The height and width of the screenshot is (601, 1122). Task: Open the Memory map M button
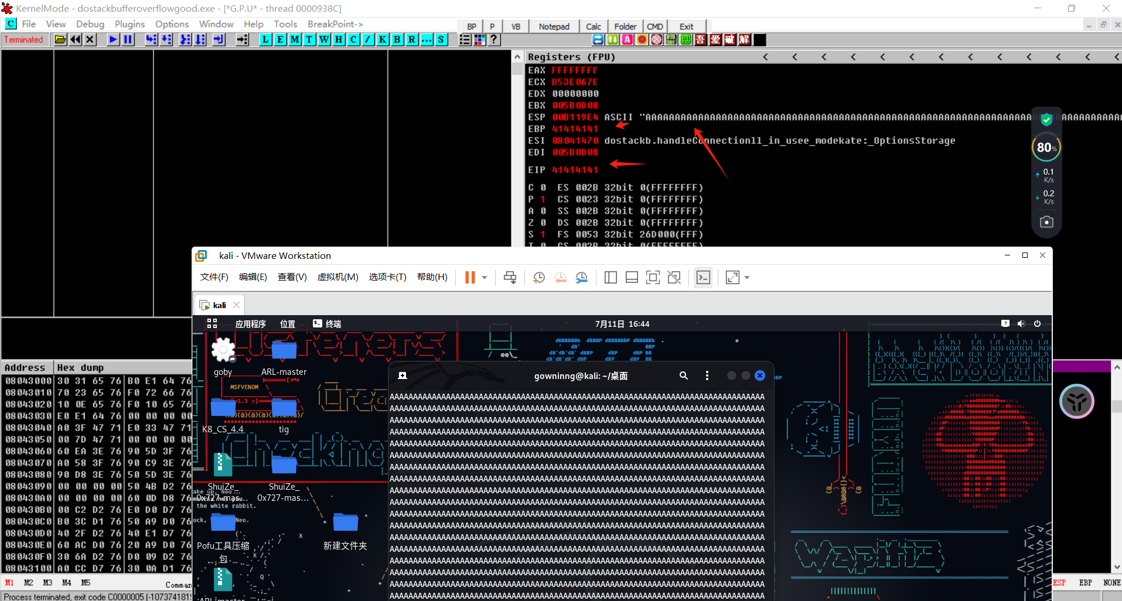tap(295, 40)
